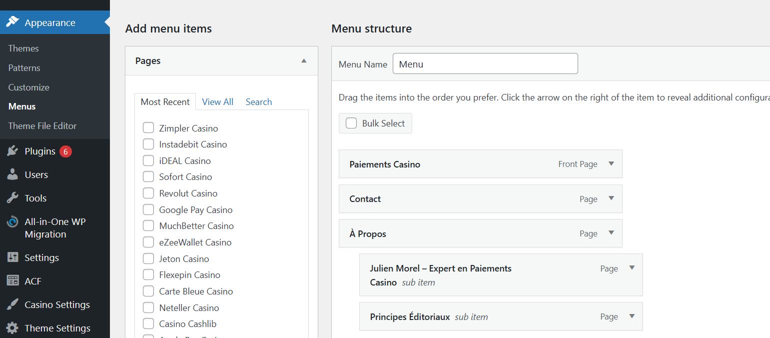Open the Casino Settings menu label
The image size is (770, 338).
click(57, 304)
